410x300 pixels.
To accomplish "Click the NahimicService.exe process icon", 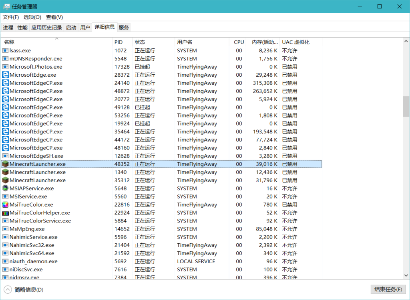I will [x=5, y=237].
